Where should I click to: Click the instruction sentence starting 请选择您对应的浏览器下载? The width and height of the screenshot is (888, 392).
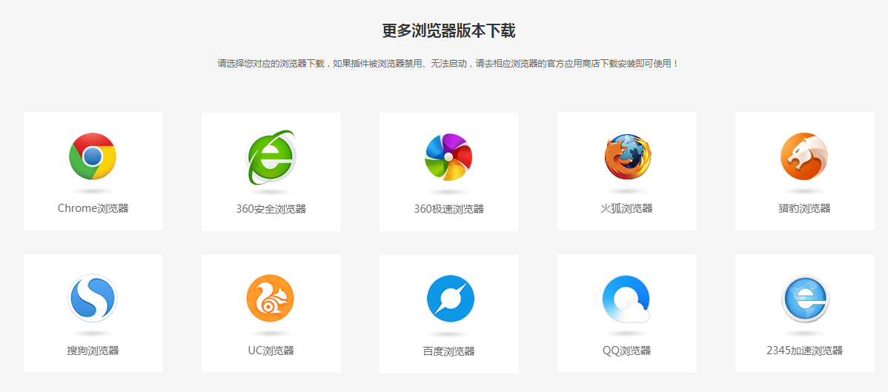coord(448,64)
